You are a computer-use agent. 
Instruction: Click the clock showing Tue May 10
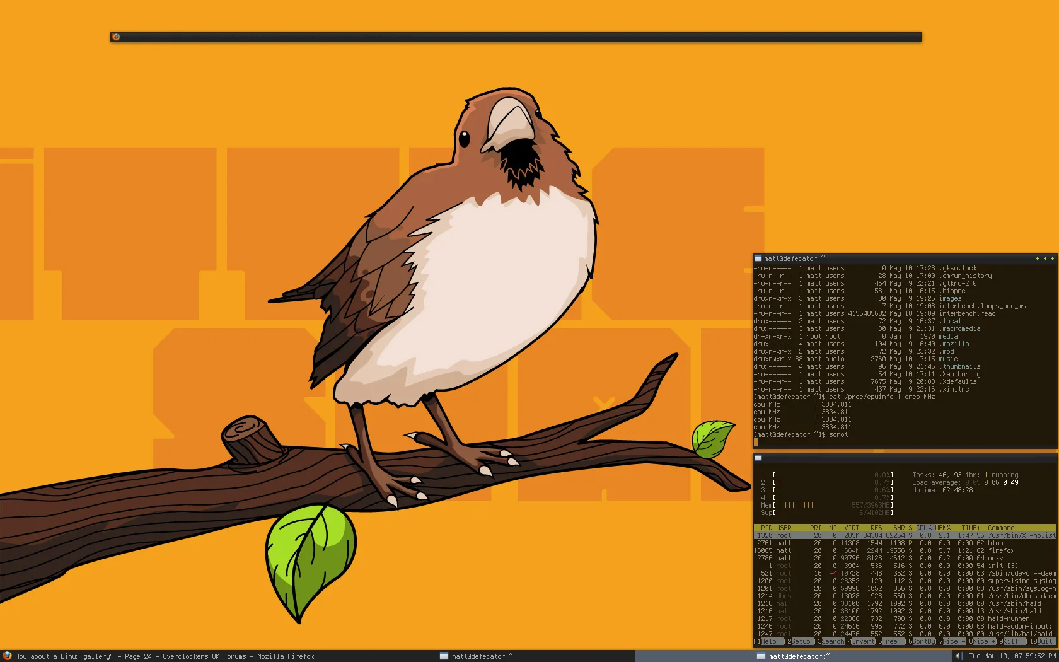pos(1012,656)
